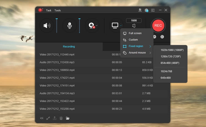Click the red REC button

point(158,26)
